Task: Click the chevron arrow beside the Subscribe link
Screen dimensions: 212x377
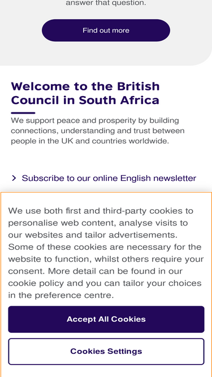Action: coord(14,178)
